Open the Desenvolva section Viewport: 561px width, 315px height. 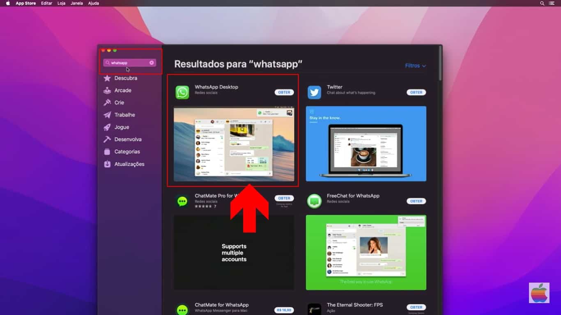[128, 139]
